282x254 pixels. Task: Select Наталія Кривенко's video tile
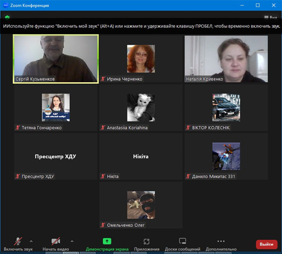click(x=226, y=59)
